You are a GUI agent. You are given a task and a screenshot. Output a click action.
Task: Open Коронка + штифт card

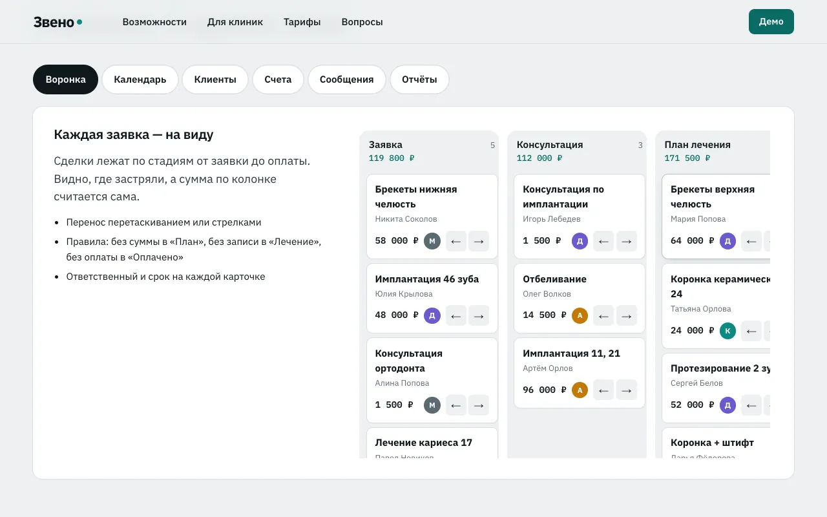[716, 443]
